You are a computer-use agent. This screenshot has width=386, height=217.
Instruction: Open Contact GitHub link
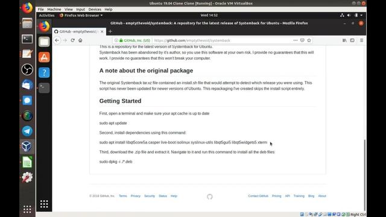[258, 196]
